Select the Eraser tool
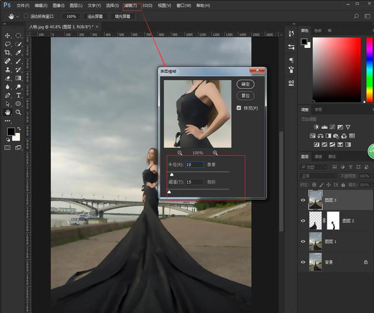Viewport: 374px width, 313px height. pyautogui.click(x=8, y=78)
